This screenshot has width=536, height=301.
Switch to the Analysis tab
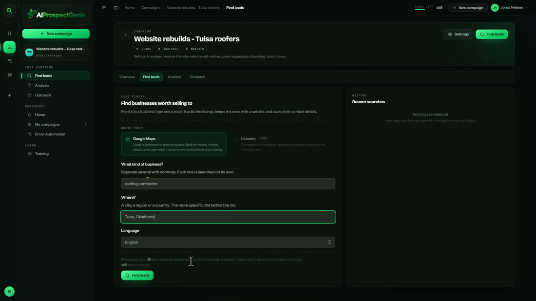coord(174,77)
